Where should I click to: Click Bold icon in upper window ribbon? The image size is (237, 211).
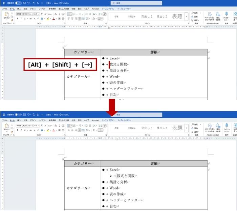coord(18,19)
